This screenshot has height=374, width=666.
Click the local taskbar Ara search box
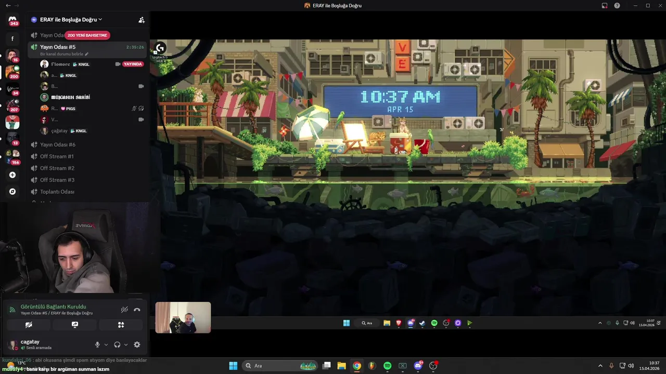(x=281, y=366)
